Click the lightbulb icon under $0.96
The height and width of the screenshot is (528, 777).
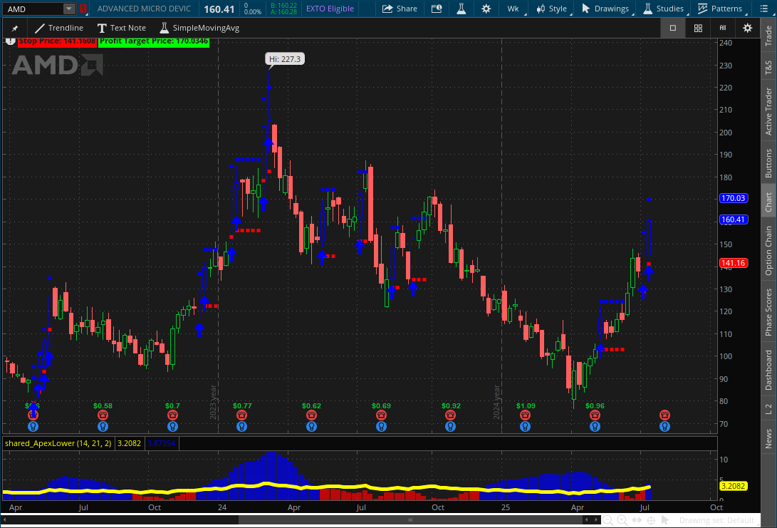pos(595,426)
